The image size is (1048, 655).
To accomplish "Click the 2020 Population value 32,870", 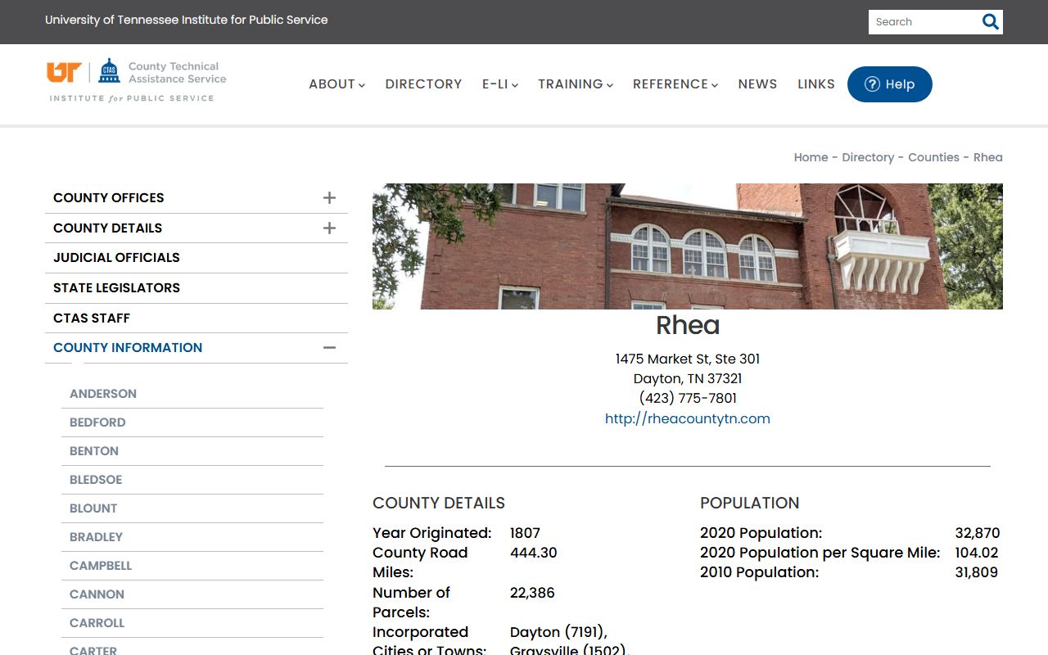I will tap(978, 533).
